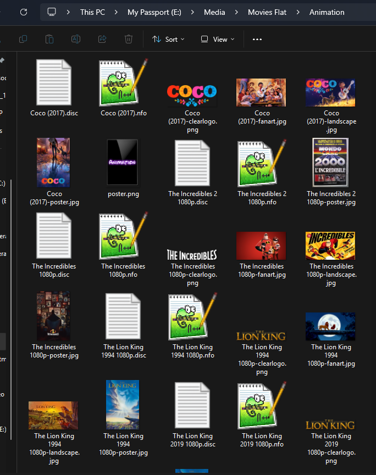Select The Incredibles 1080p-landscape.jpg thumbnail

(x=330, y=245)
